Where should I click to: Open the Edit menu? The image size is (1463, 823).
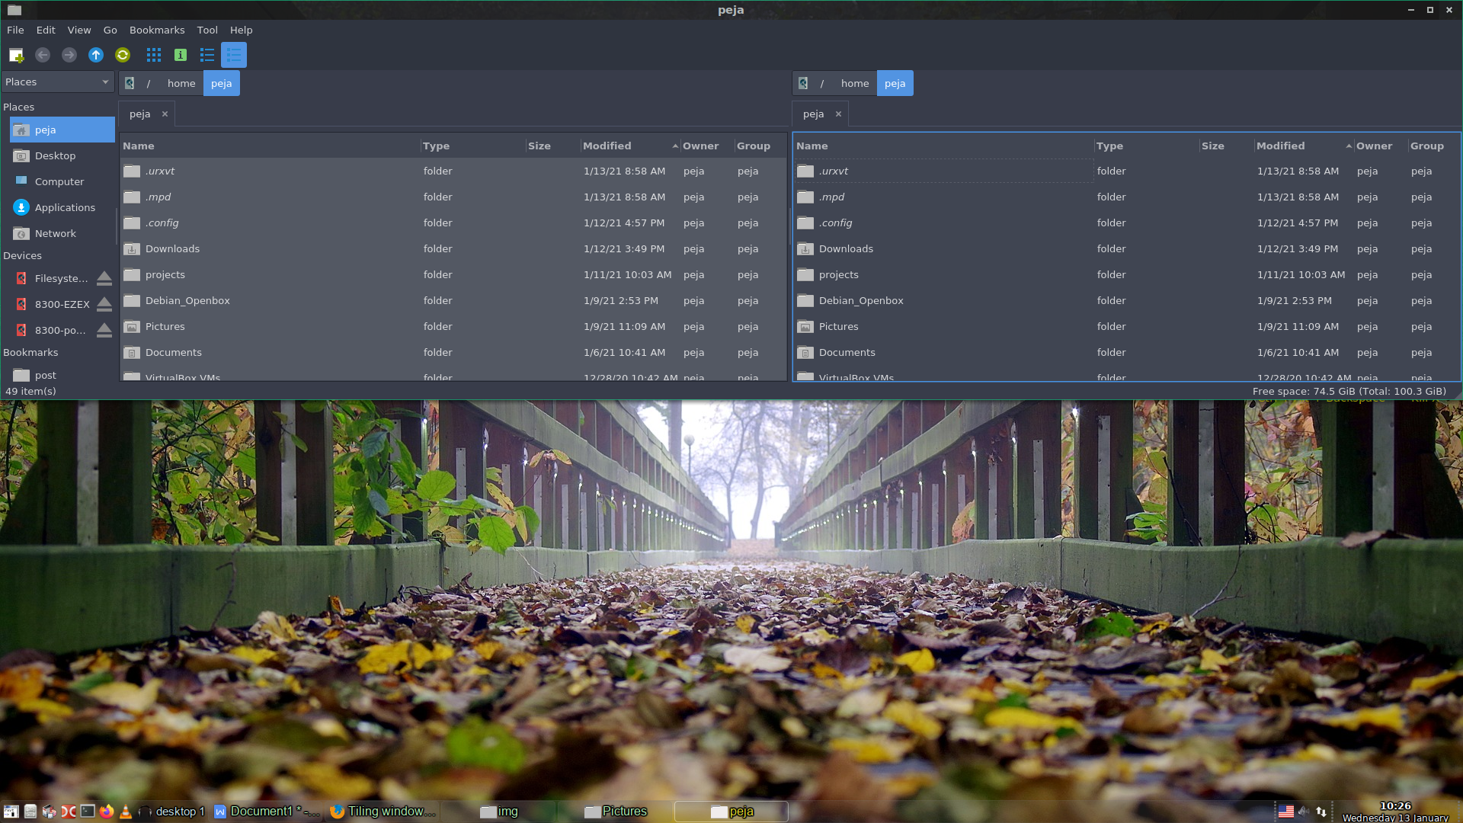click(46, 30)
